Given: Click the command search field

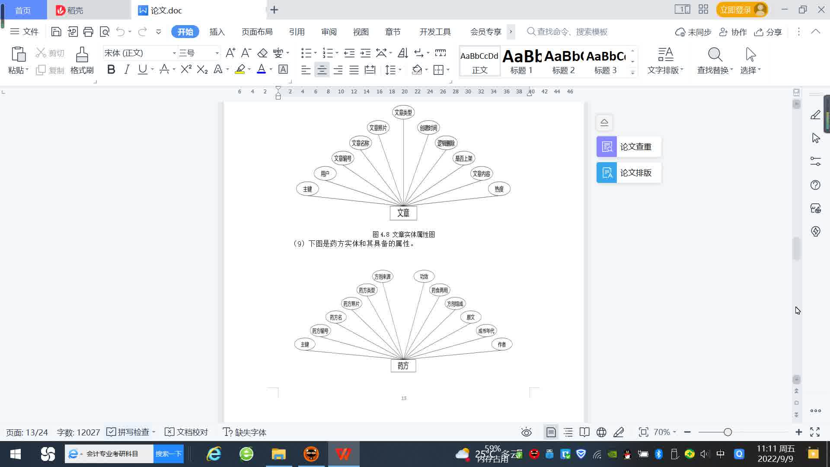Looking at the screenshot, I should [x=567, y=32].
